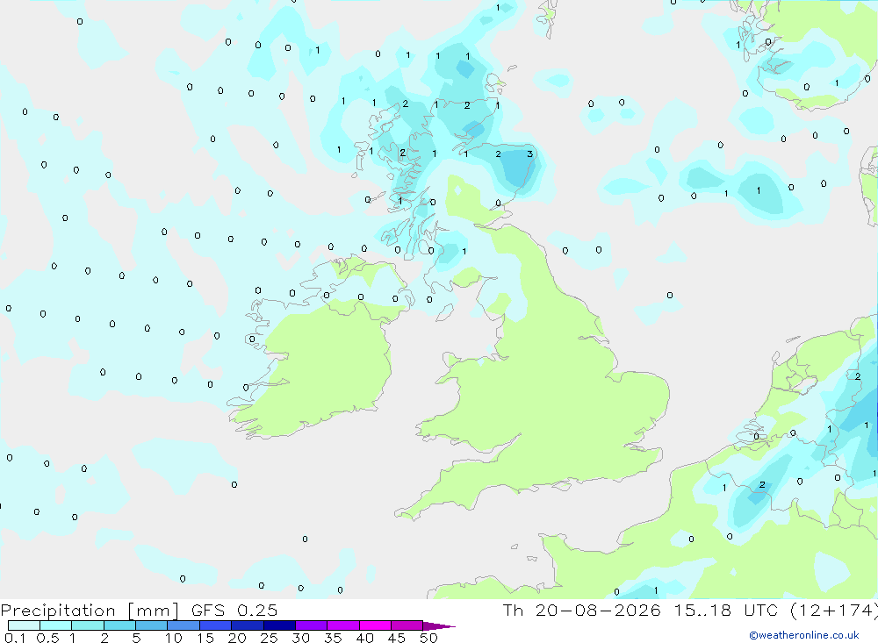The image size is (878, 643).
Task: Click the 30–35 mm legend swatch
Action: tap(311, 625)
